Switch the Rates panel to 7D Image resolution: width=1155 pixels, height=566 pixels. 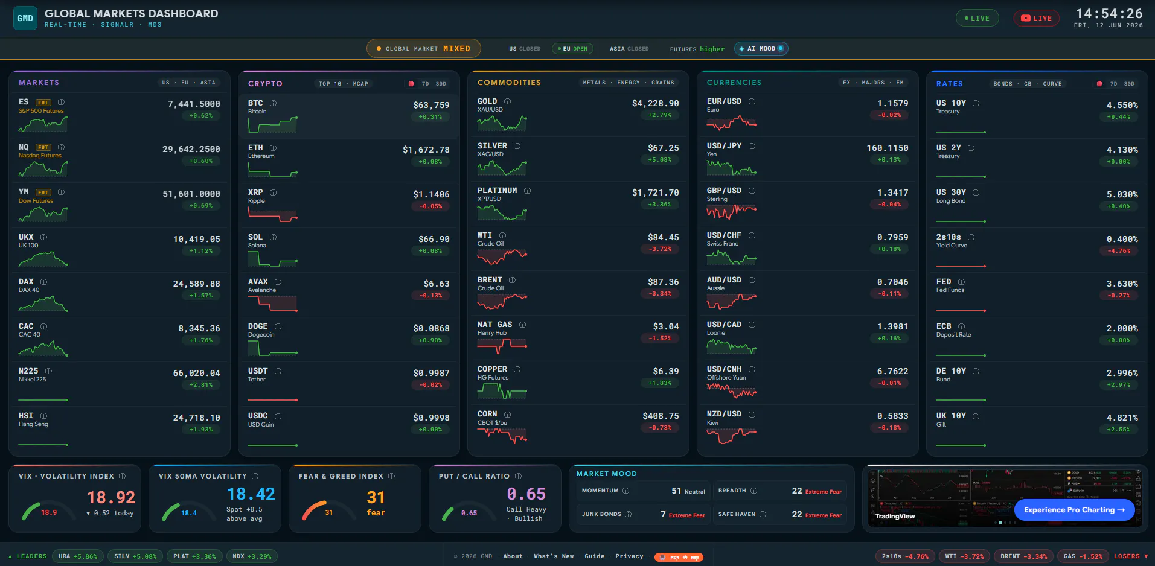pos(1113,84)
